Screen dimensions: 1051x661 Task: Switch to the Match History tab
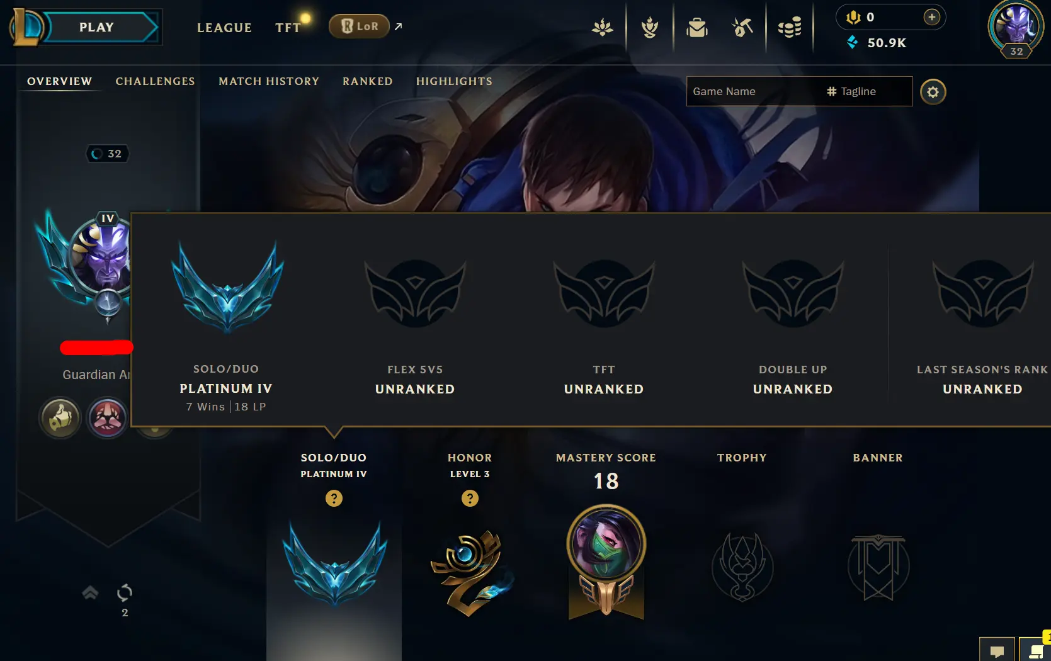click(269, 81)
